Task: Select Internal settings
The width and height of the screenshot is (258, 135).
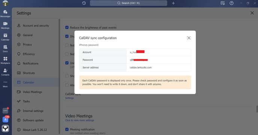Action: pyautogui.click(x=36, y=111)
